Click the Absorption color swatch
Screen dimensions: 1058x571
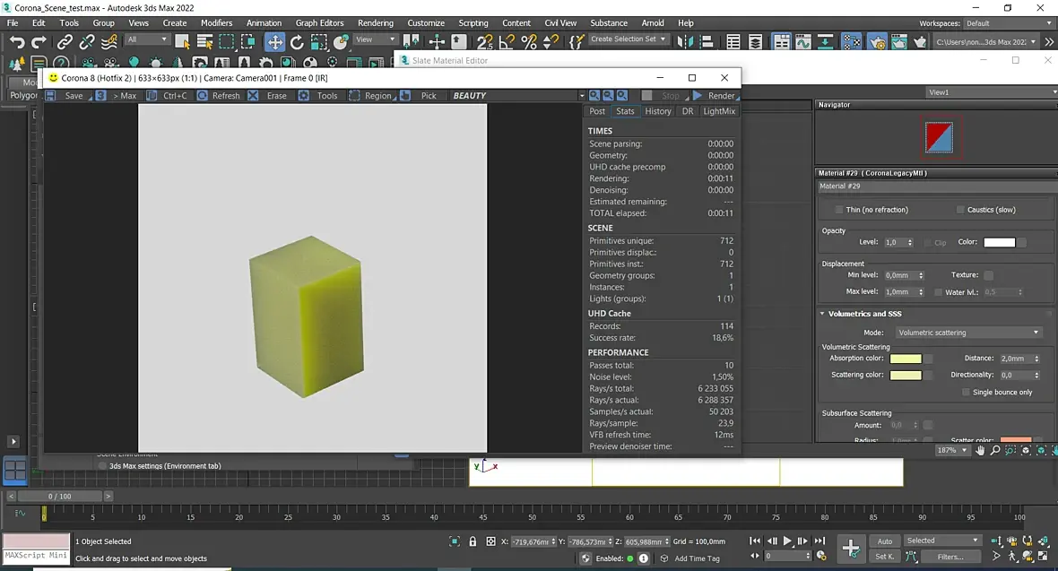(906, 359)
